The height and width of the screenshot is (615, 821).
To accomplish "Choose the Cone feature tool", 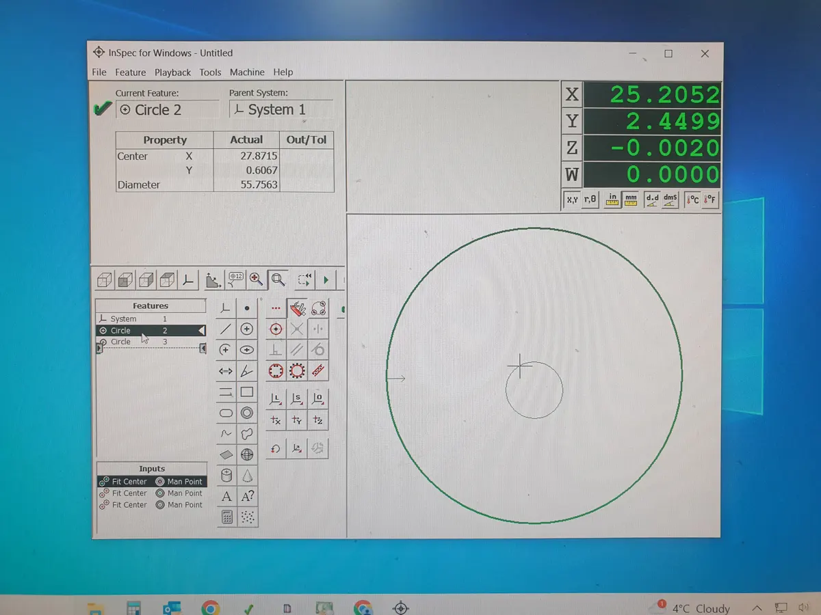I will click(247, 476).
